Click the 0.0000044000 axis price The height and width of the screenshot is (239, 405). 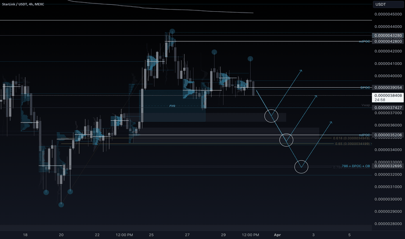(388, 27)
